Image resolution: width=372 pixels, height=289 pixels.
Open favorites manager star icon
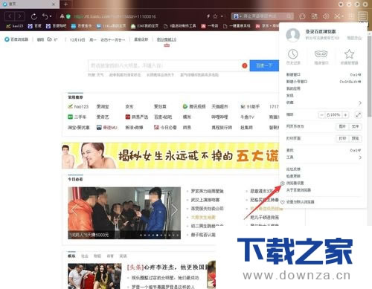(349, 54)
